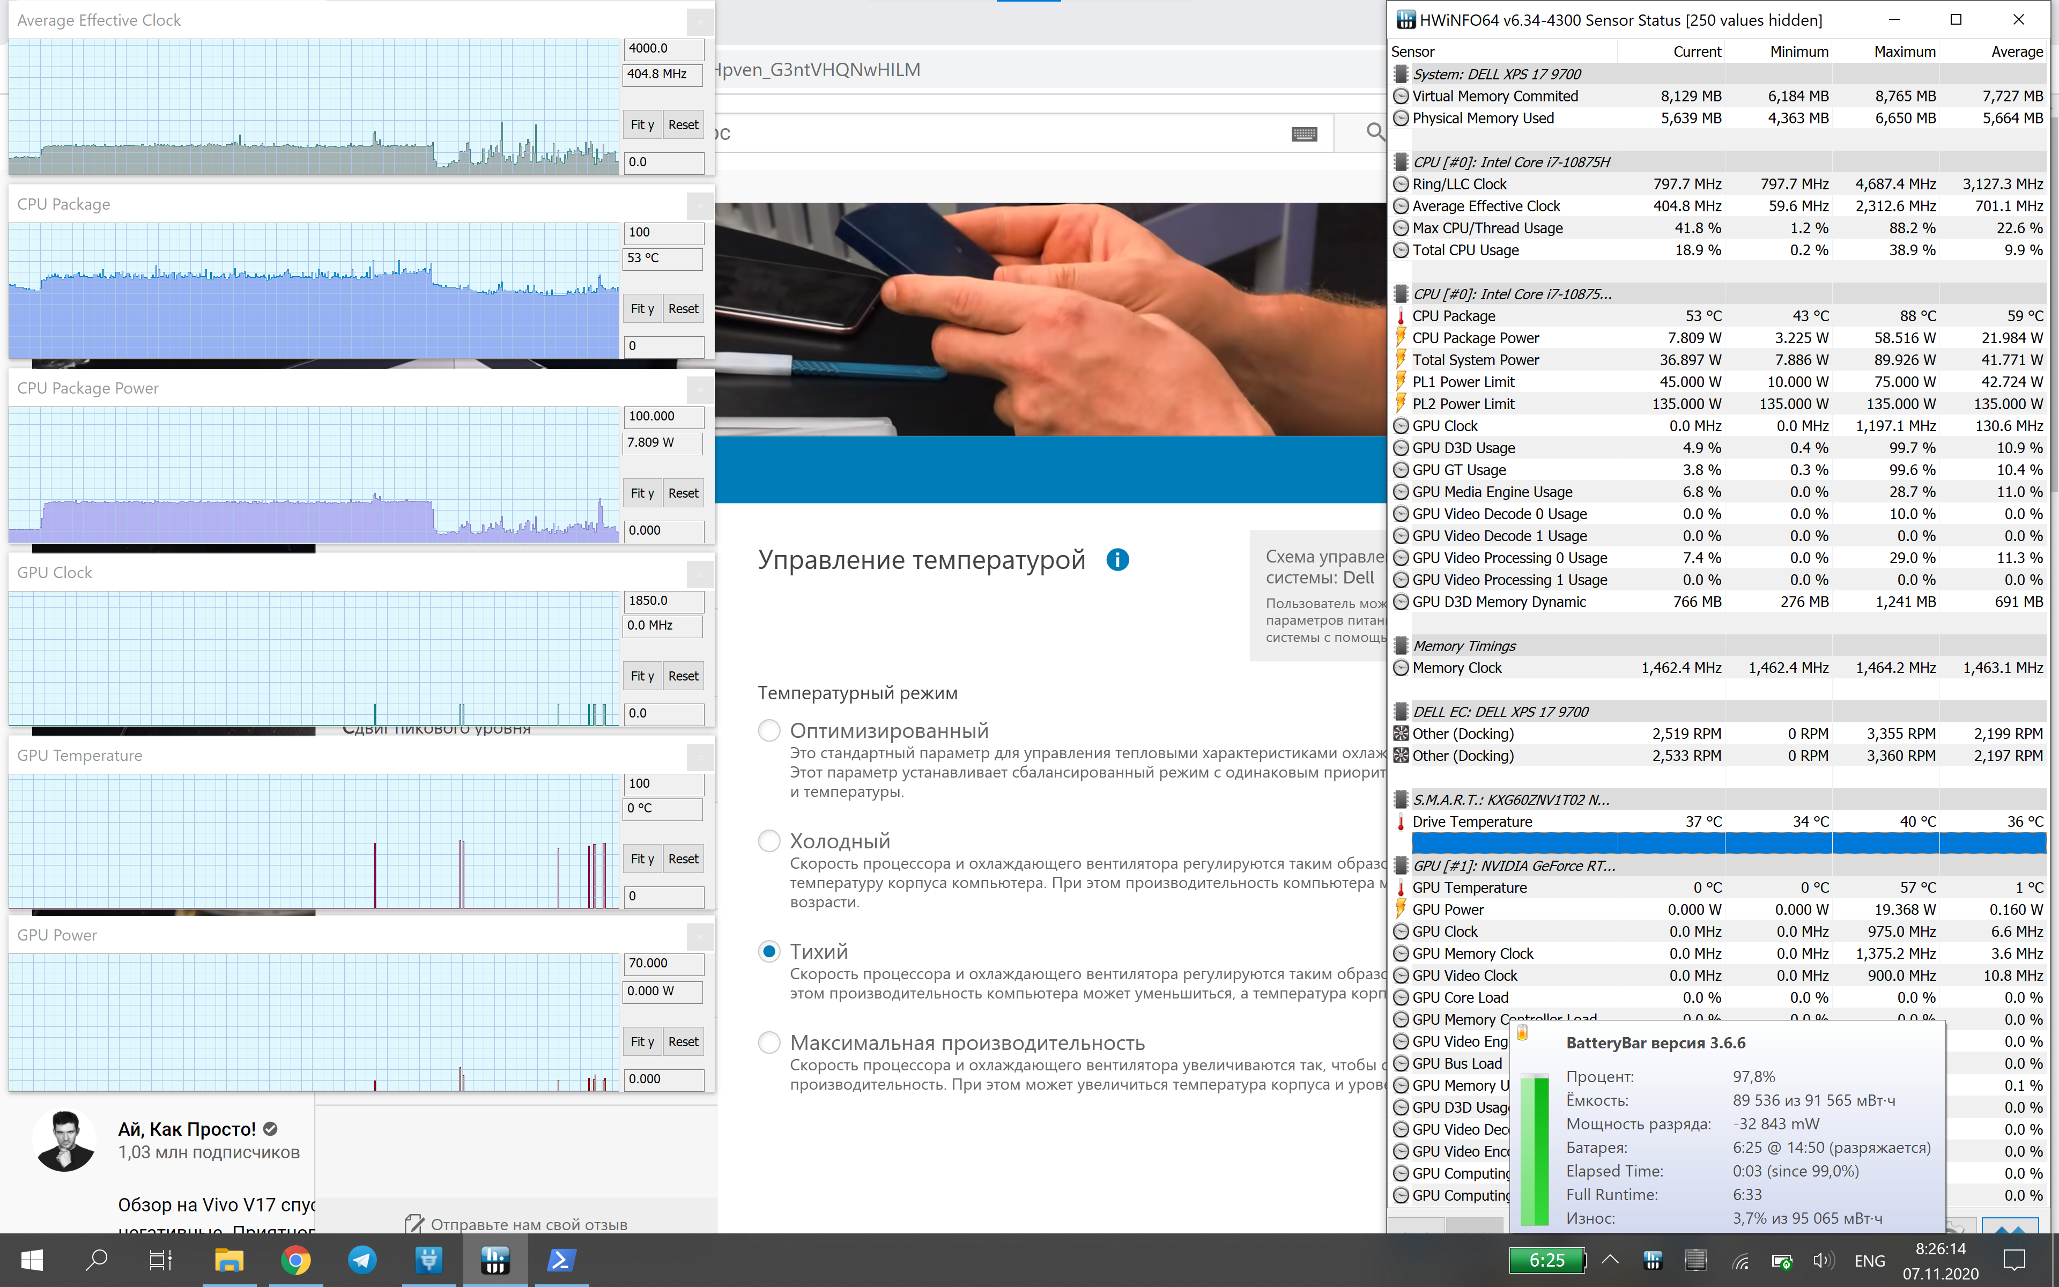This screenshot has height=1287, width=2059.
Task: Select the Total System Power sensor row
Action: pos(1718,360)
